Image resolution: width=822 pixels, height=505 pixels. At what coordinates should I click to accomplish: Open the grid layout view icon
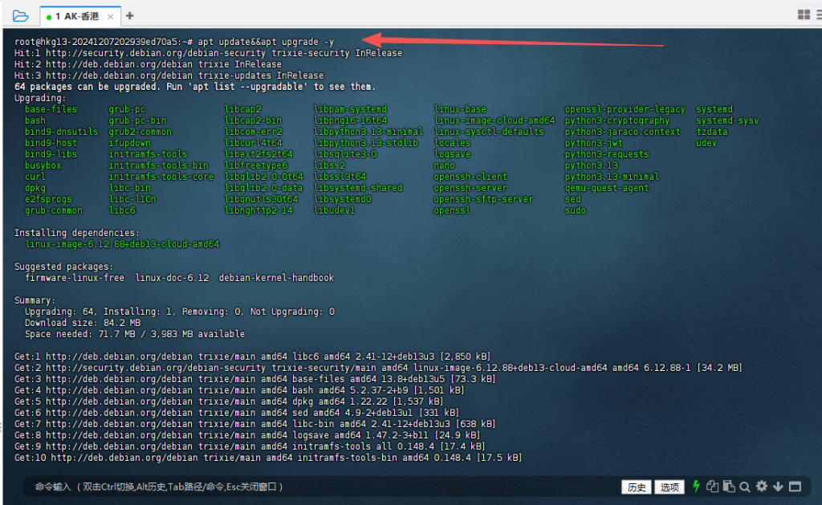[804, 14]
